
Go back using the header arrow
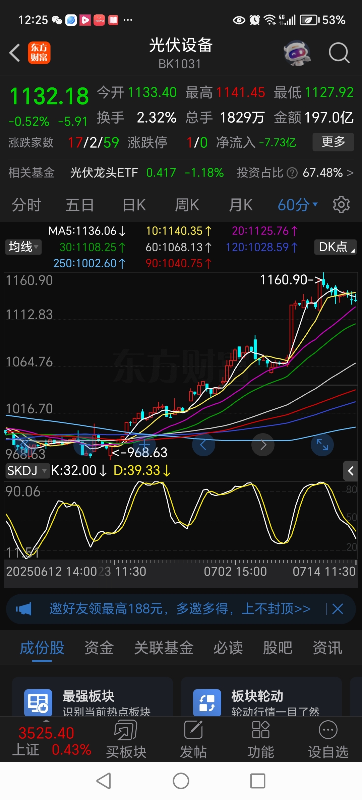15,53
